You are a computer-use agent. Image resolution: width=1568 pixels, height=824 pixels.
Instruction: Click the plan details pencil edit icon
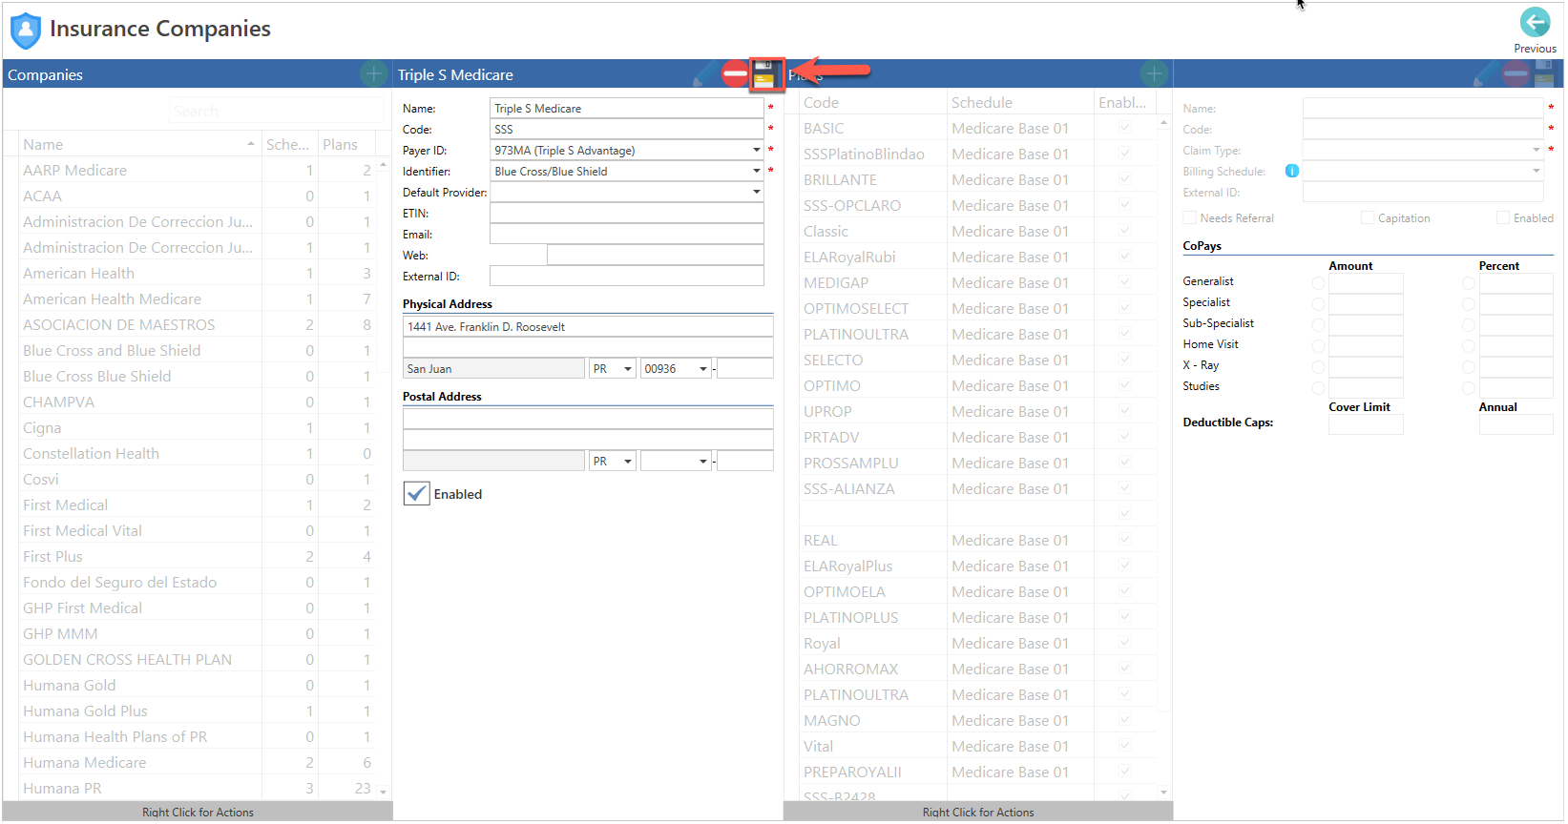(1487, 73)
